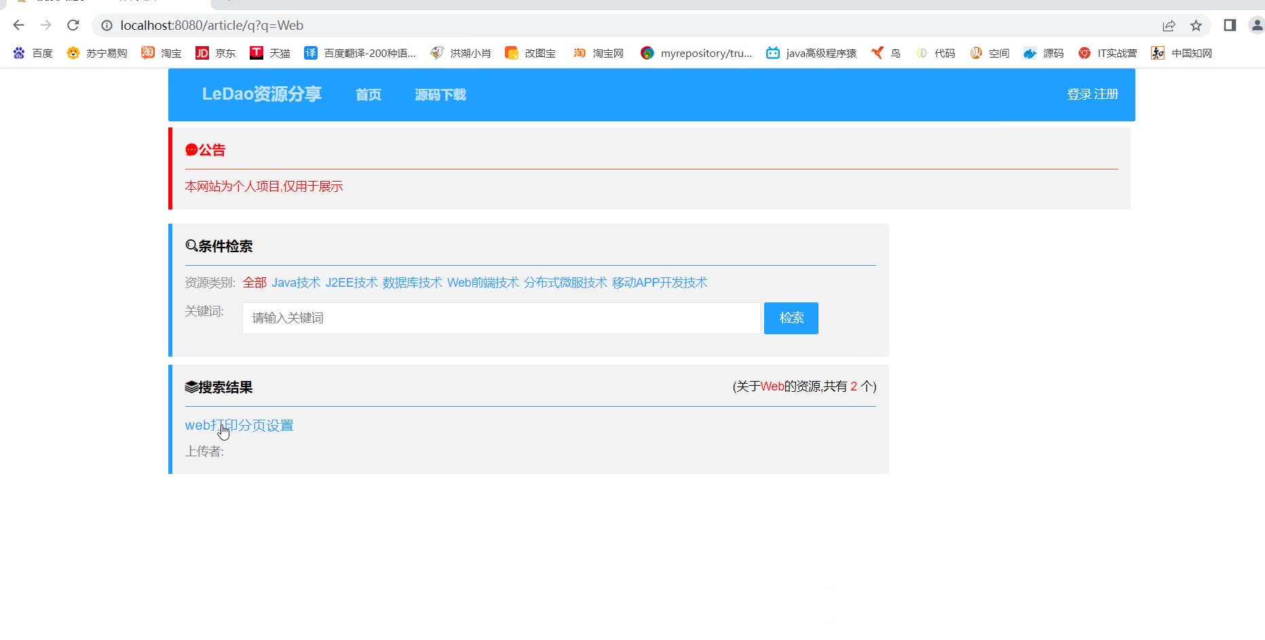Click the 注册 link
This screenshot has height=640, width=1265.
click(1106, 94)
